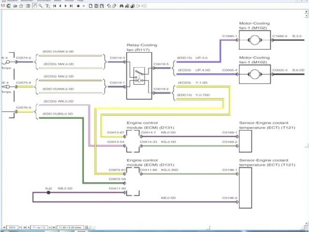Select the Zoom magnifier tool
Viewport: 309px width, 232px height.
click(40, 6)
